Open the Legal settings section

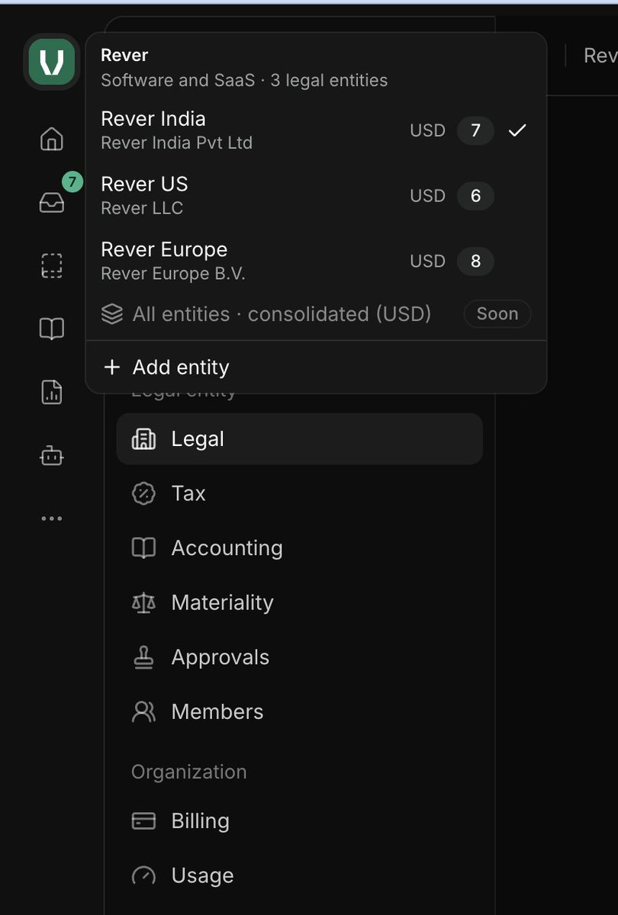(299, 439)
